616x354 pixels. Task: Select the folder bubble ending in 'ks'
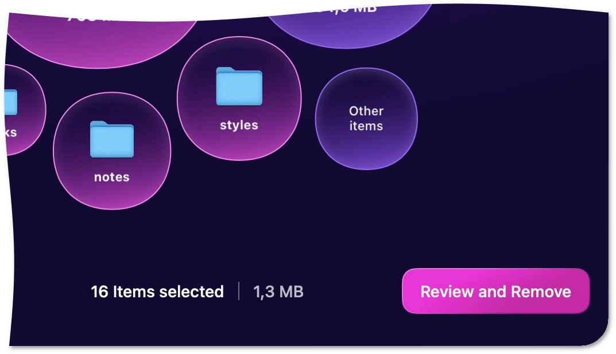coord(24,110)
